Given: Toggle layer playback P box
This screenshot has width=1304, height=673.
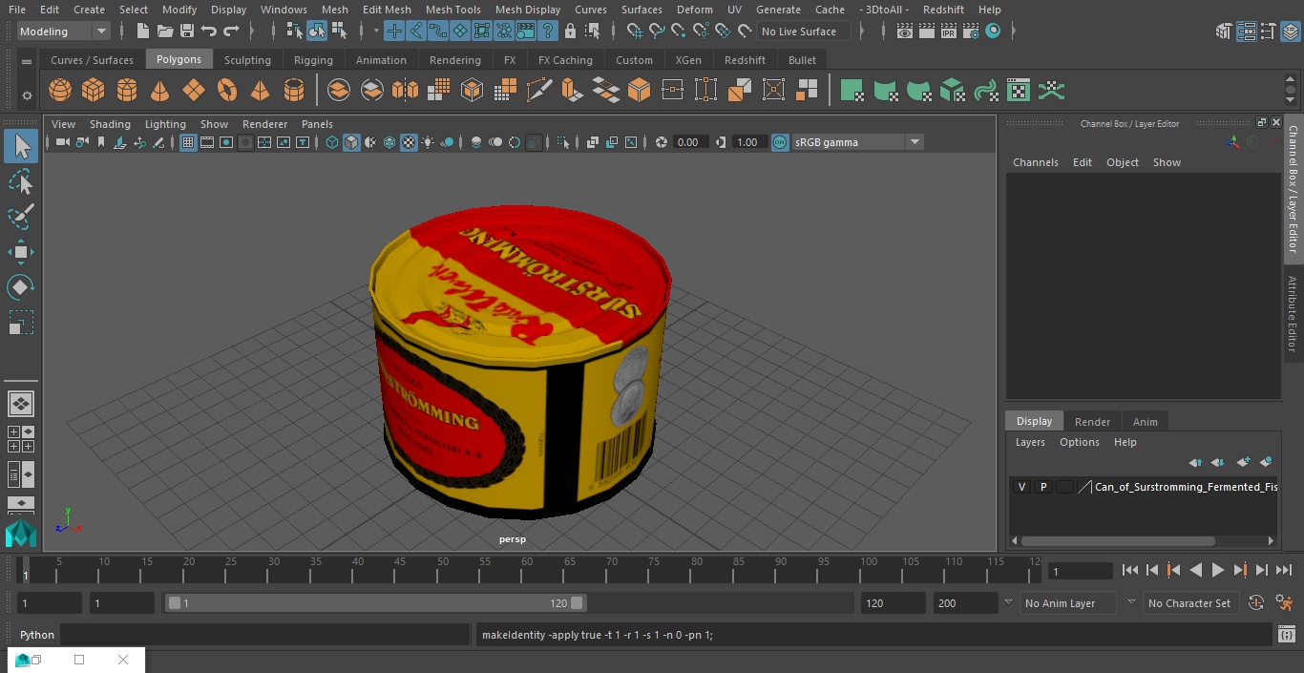Looking at the screenshot, I should pyautogui.click(x=1043, y=487).
